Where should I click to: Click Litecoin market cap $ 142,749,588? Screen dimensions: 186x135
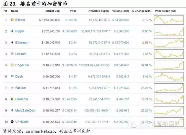click(x=51, y=54)
